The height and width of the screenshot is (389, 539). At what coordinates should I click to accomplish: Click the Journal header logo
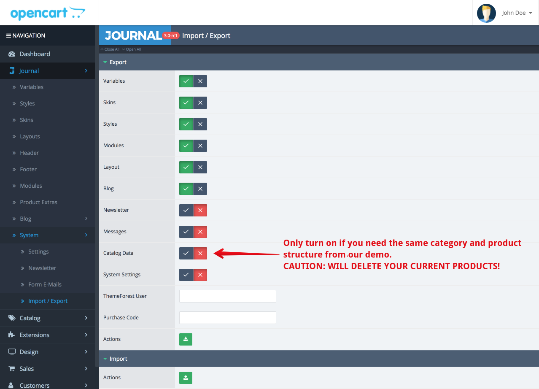[133, 35]
